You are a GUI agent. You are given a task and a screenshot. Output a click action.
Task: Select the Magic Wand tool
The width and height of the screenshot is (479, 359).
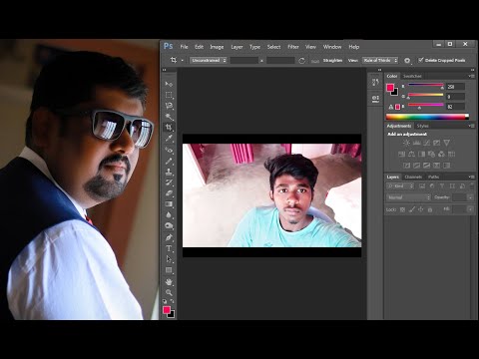(169, 117)
